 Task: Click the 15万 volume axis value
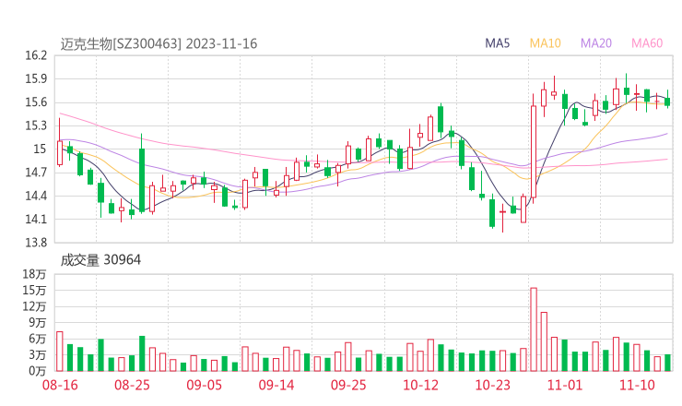click(35, 290)
